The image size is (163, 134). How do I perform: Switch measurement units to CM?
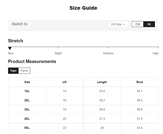(x=138, y=24)
